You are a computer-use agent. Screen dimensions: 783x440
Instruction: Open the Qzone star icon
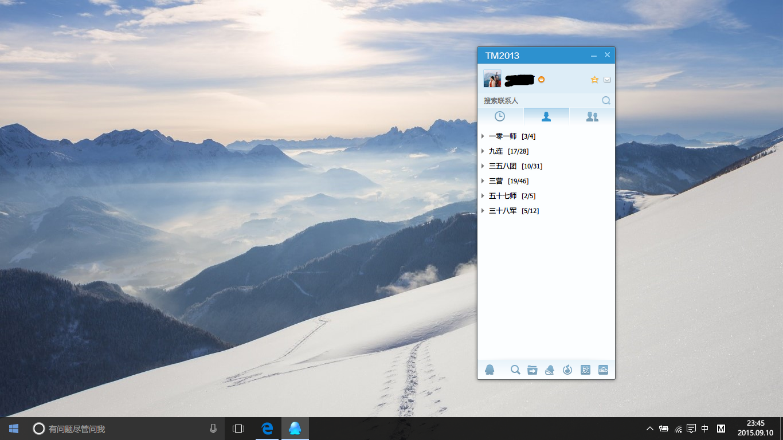coord(594,80)
